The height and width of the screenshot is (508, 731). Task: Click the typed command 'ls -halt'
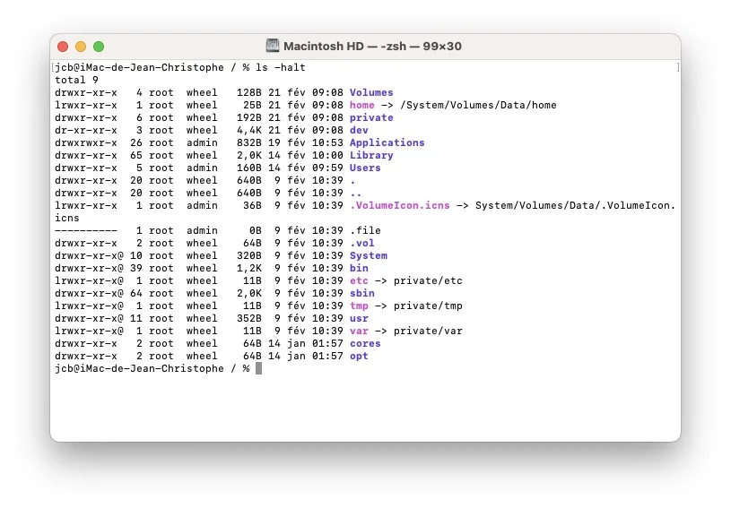click(x=281, y=67)
